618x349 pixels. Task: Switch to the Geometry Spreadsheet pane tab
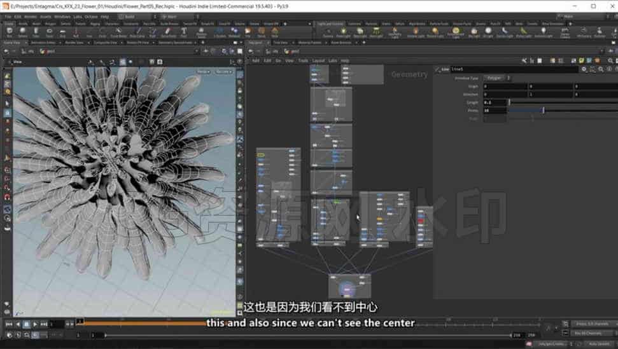pyautogui.click(x=176, y=43)
